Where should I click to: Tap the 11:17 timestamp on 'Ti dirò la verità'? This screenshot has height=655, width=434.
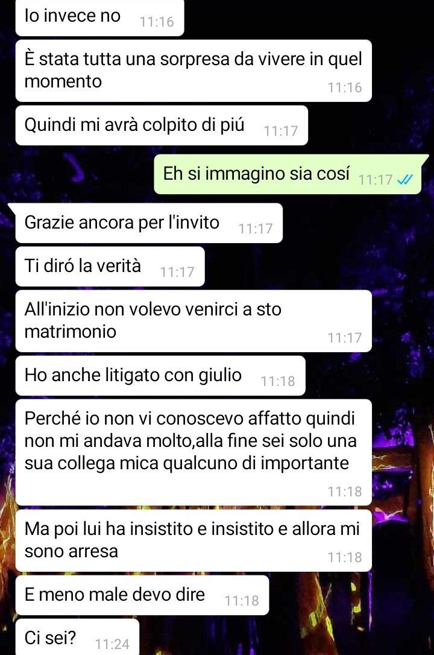(x=177, y=272)
